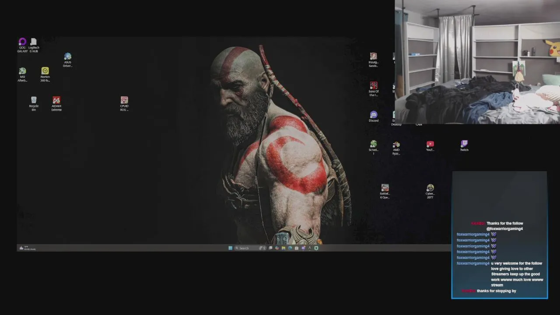Select the AIDA64 Extreme shortcut
The height and width of the screenshot is (315, 560).
click(56, 104)
